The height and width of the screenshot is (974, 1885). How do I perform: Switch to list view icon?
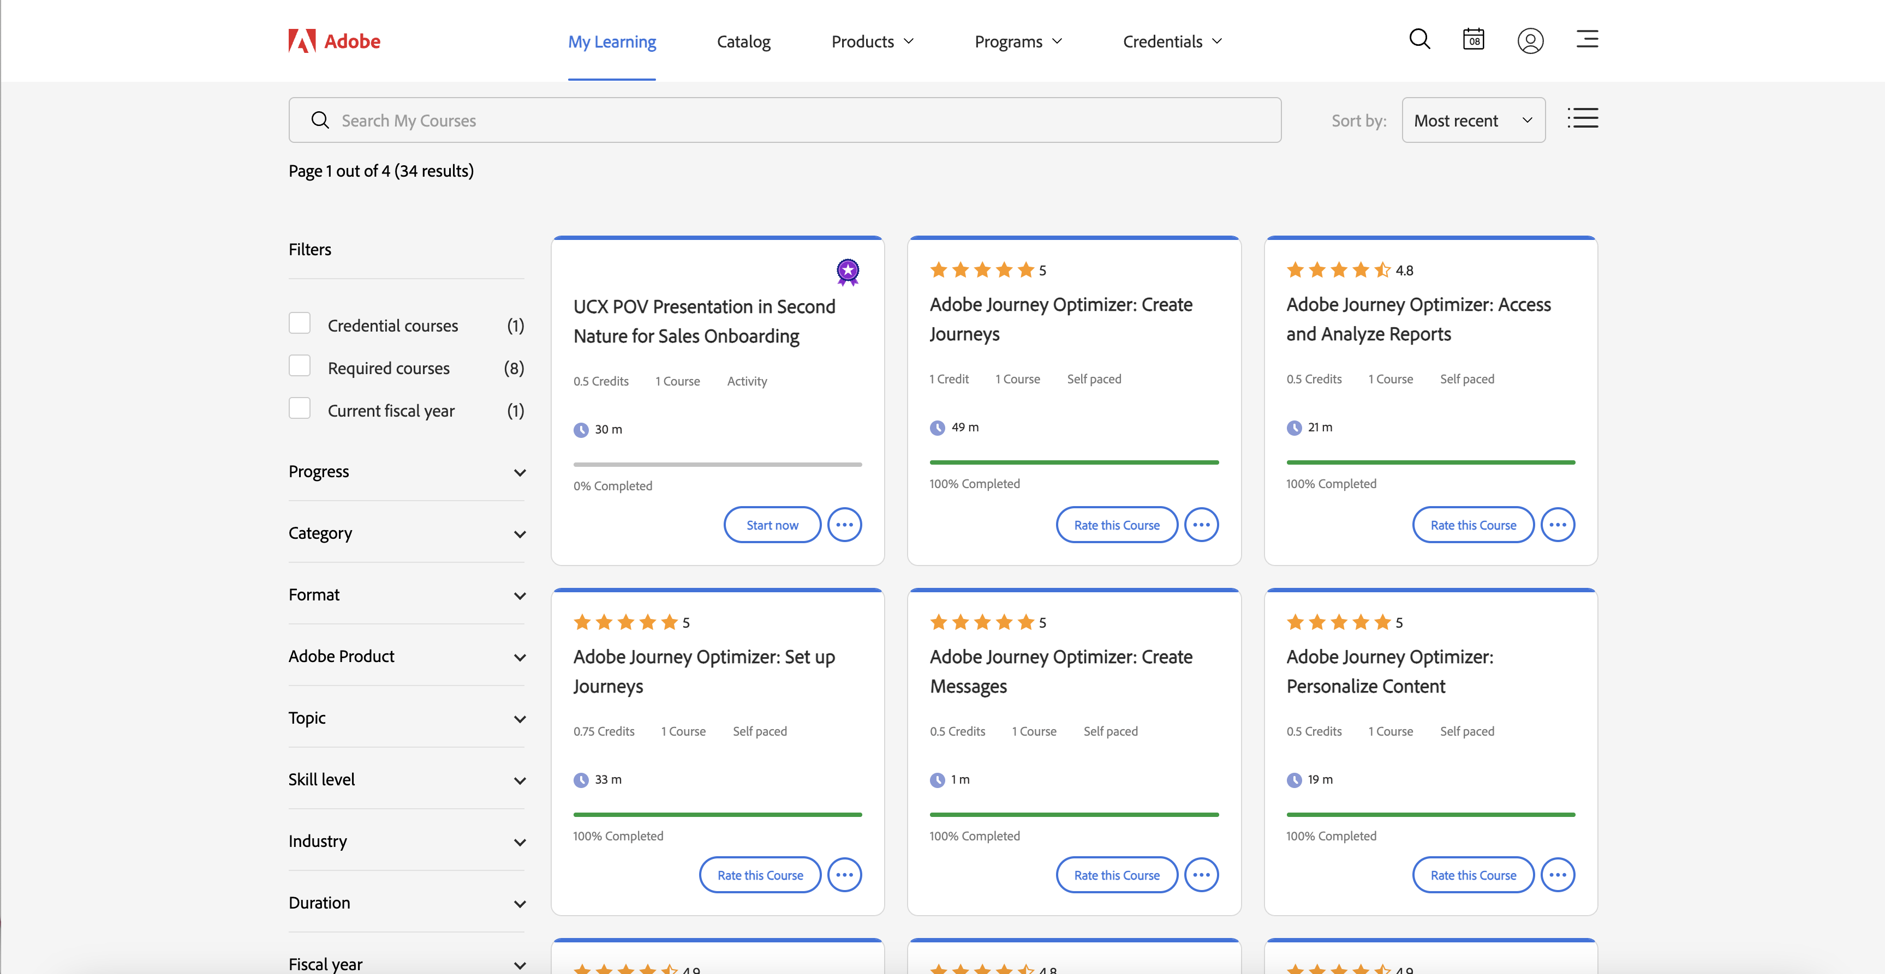pos(1582,118)
